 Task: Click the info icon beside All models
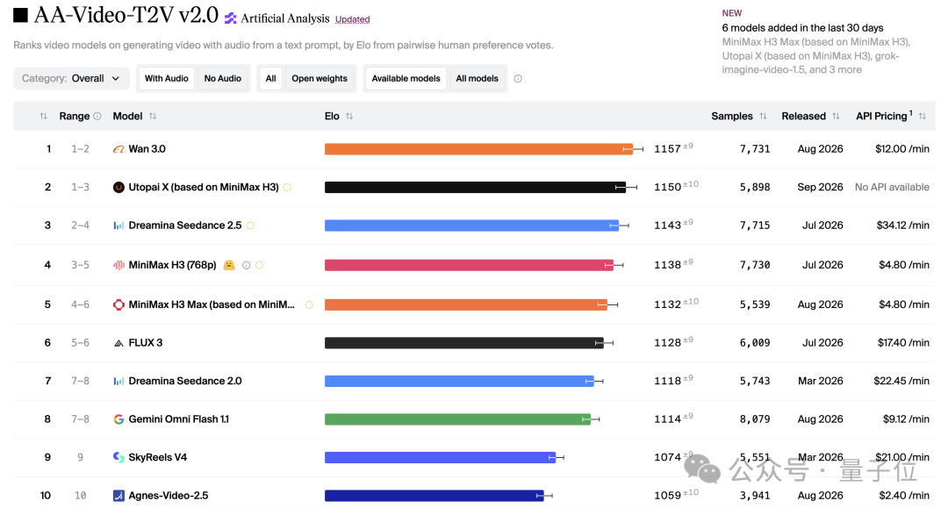(x=518, y=79)
